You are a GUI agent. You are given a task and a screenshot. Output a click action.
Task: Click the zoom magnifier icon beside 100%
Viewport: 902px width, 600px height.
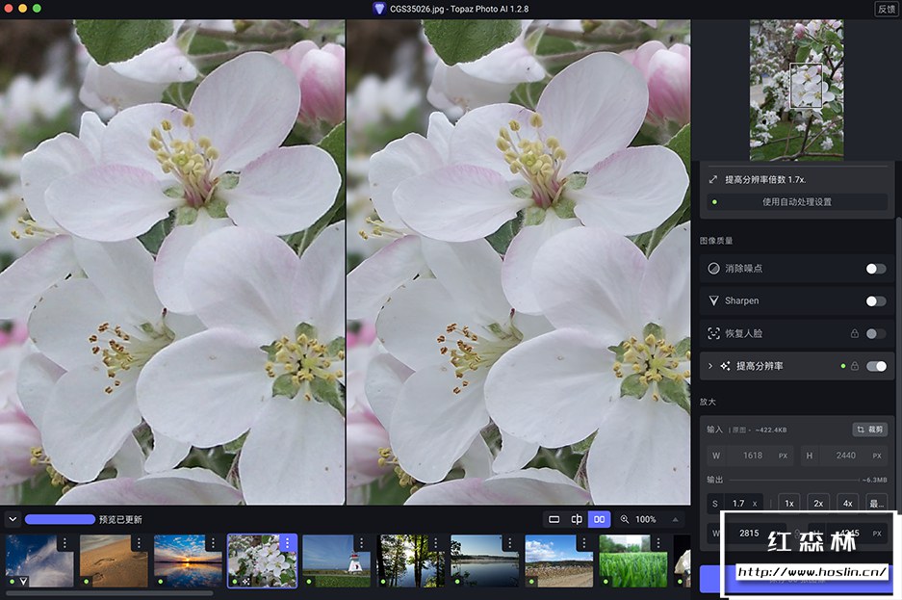625,519
